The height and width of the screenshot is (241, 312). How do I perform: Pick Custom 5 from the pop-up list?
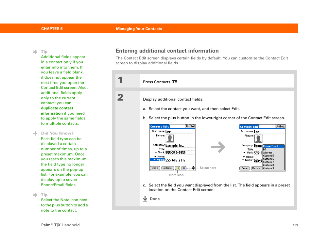pyautogui.click(x=269, y=156)
